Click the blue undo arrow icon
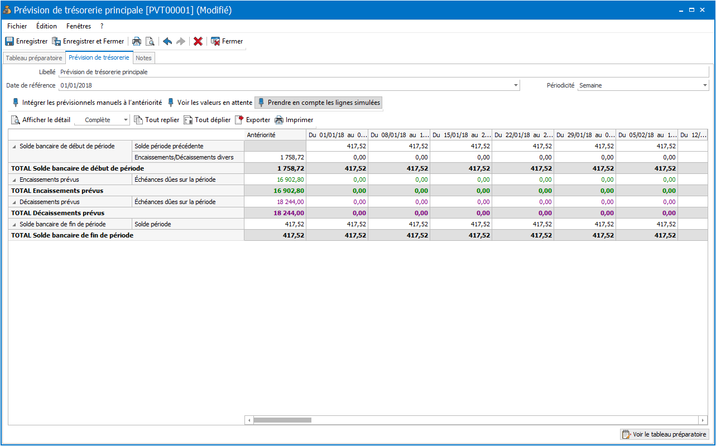This screenshot has width=716, height=446. coord(167,41)
